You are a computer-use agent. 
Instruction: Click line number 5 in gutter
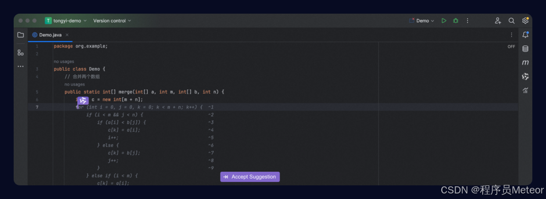(37, 92)
